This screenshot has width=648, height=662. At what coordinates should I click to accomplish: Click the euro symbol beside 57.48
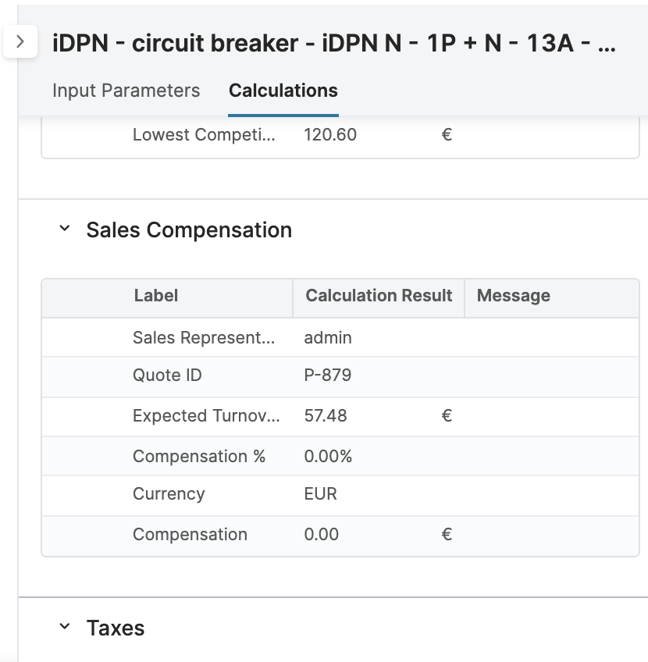(x=445, y=415)
